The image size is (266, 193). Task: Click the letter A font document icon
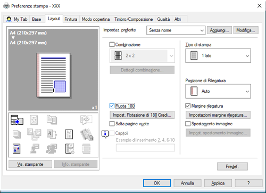[x=52, y=134]
